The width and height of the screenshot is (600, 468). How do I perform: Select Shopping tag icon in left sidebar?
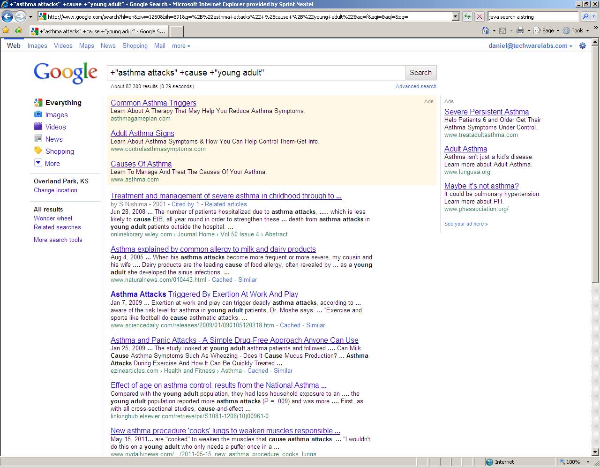pos(38,151)
